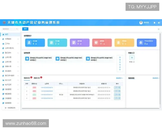The height and width of the screenshot is (130, 162).
Task: Click the 表单管理 sidebar icon
Action: 3,103
